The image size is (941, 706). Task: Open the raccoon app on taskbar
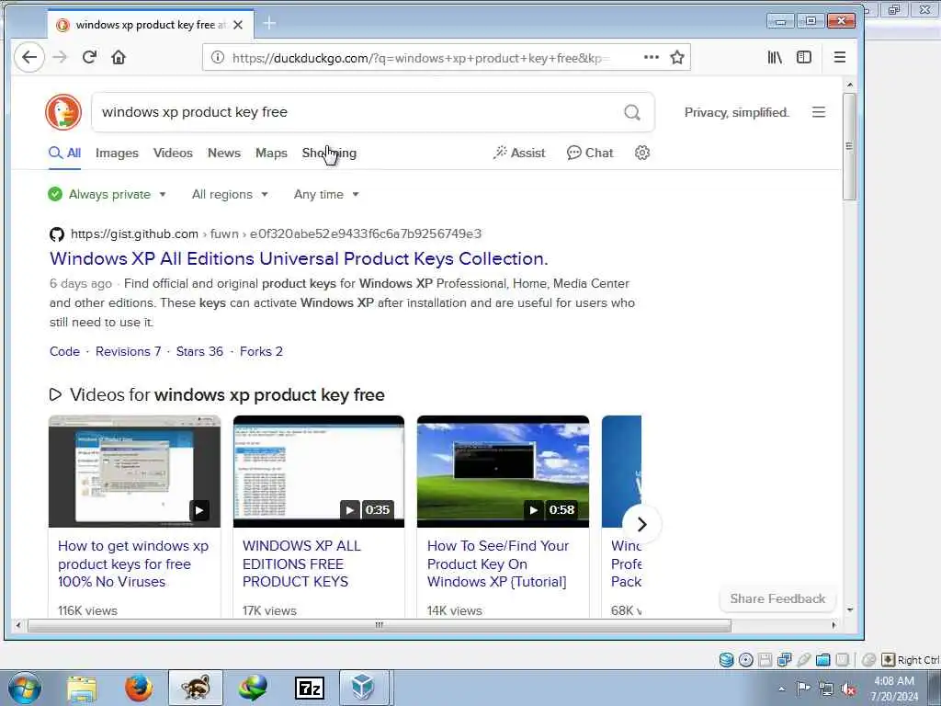coord(196,688)
